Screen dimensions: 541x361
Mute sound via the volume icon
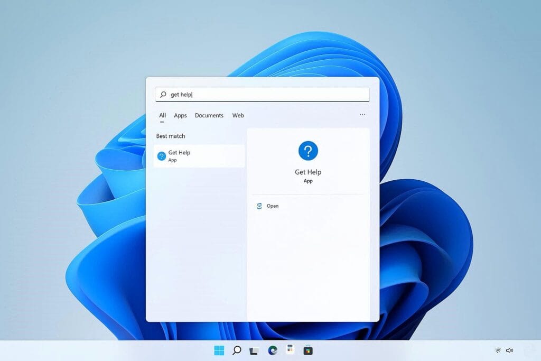(x=509, y=350)
